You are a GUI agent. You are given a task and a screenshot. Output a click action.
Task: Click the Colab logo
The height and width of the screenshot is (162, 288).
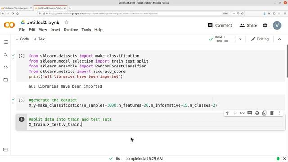coord(9,25)
